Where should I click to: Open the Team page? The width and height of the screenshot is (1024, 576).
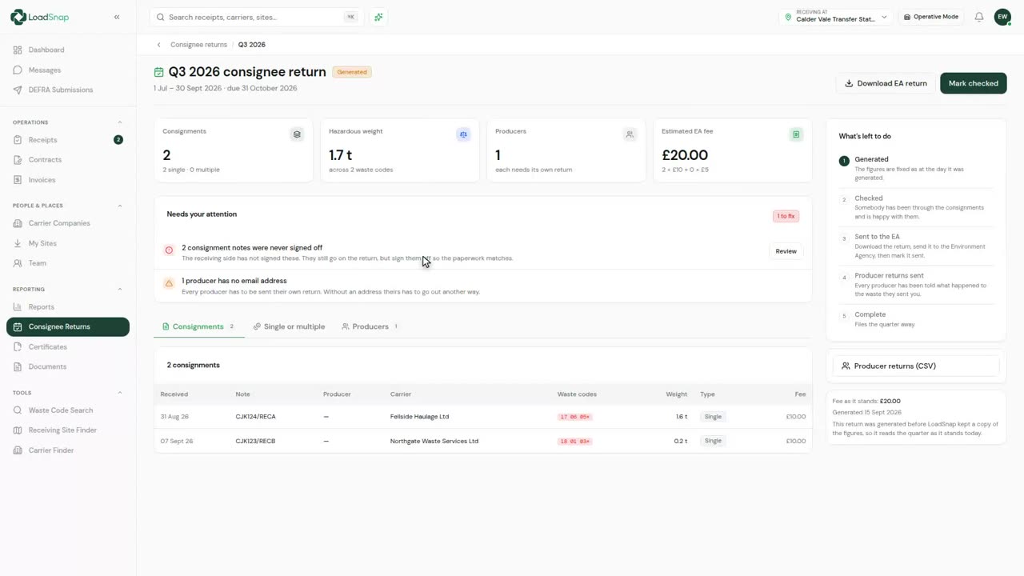point(68,263)
